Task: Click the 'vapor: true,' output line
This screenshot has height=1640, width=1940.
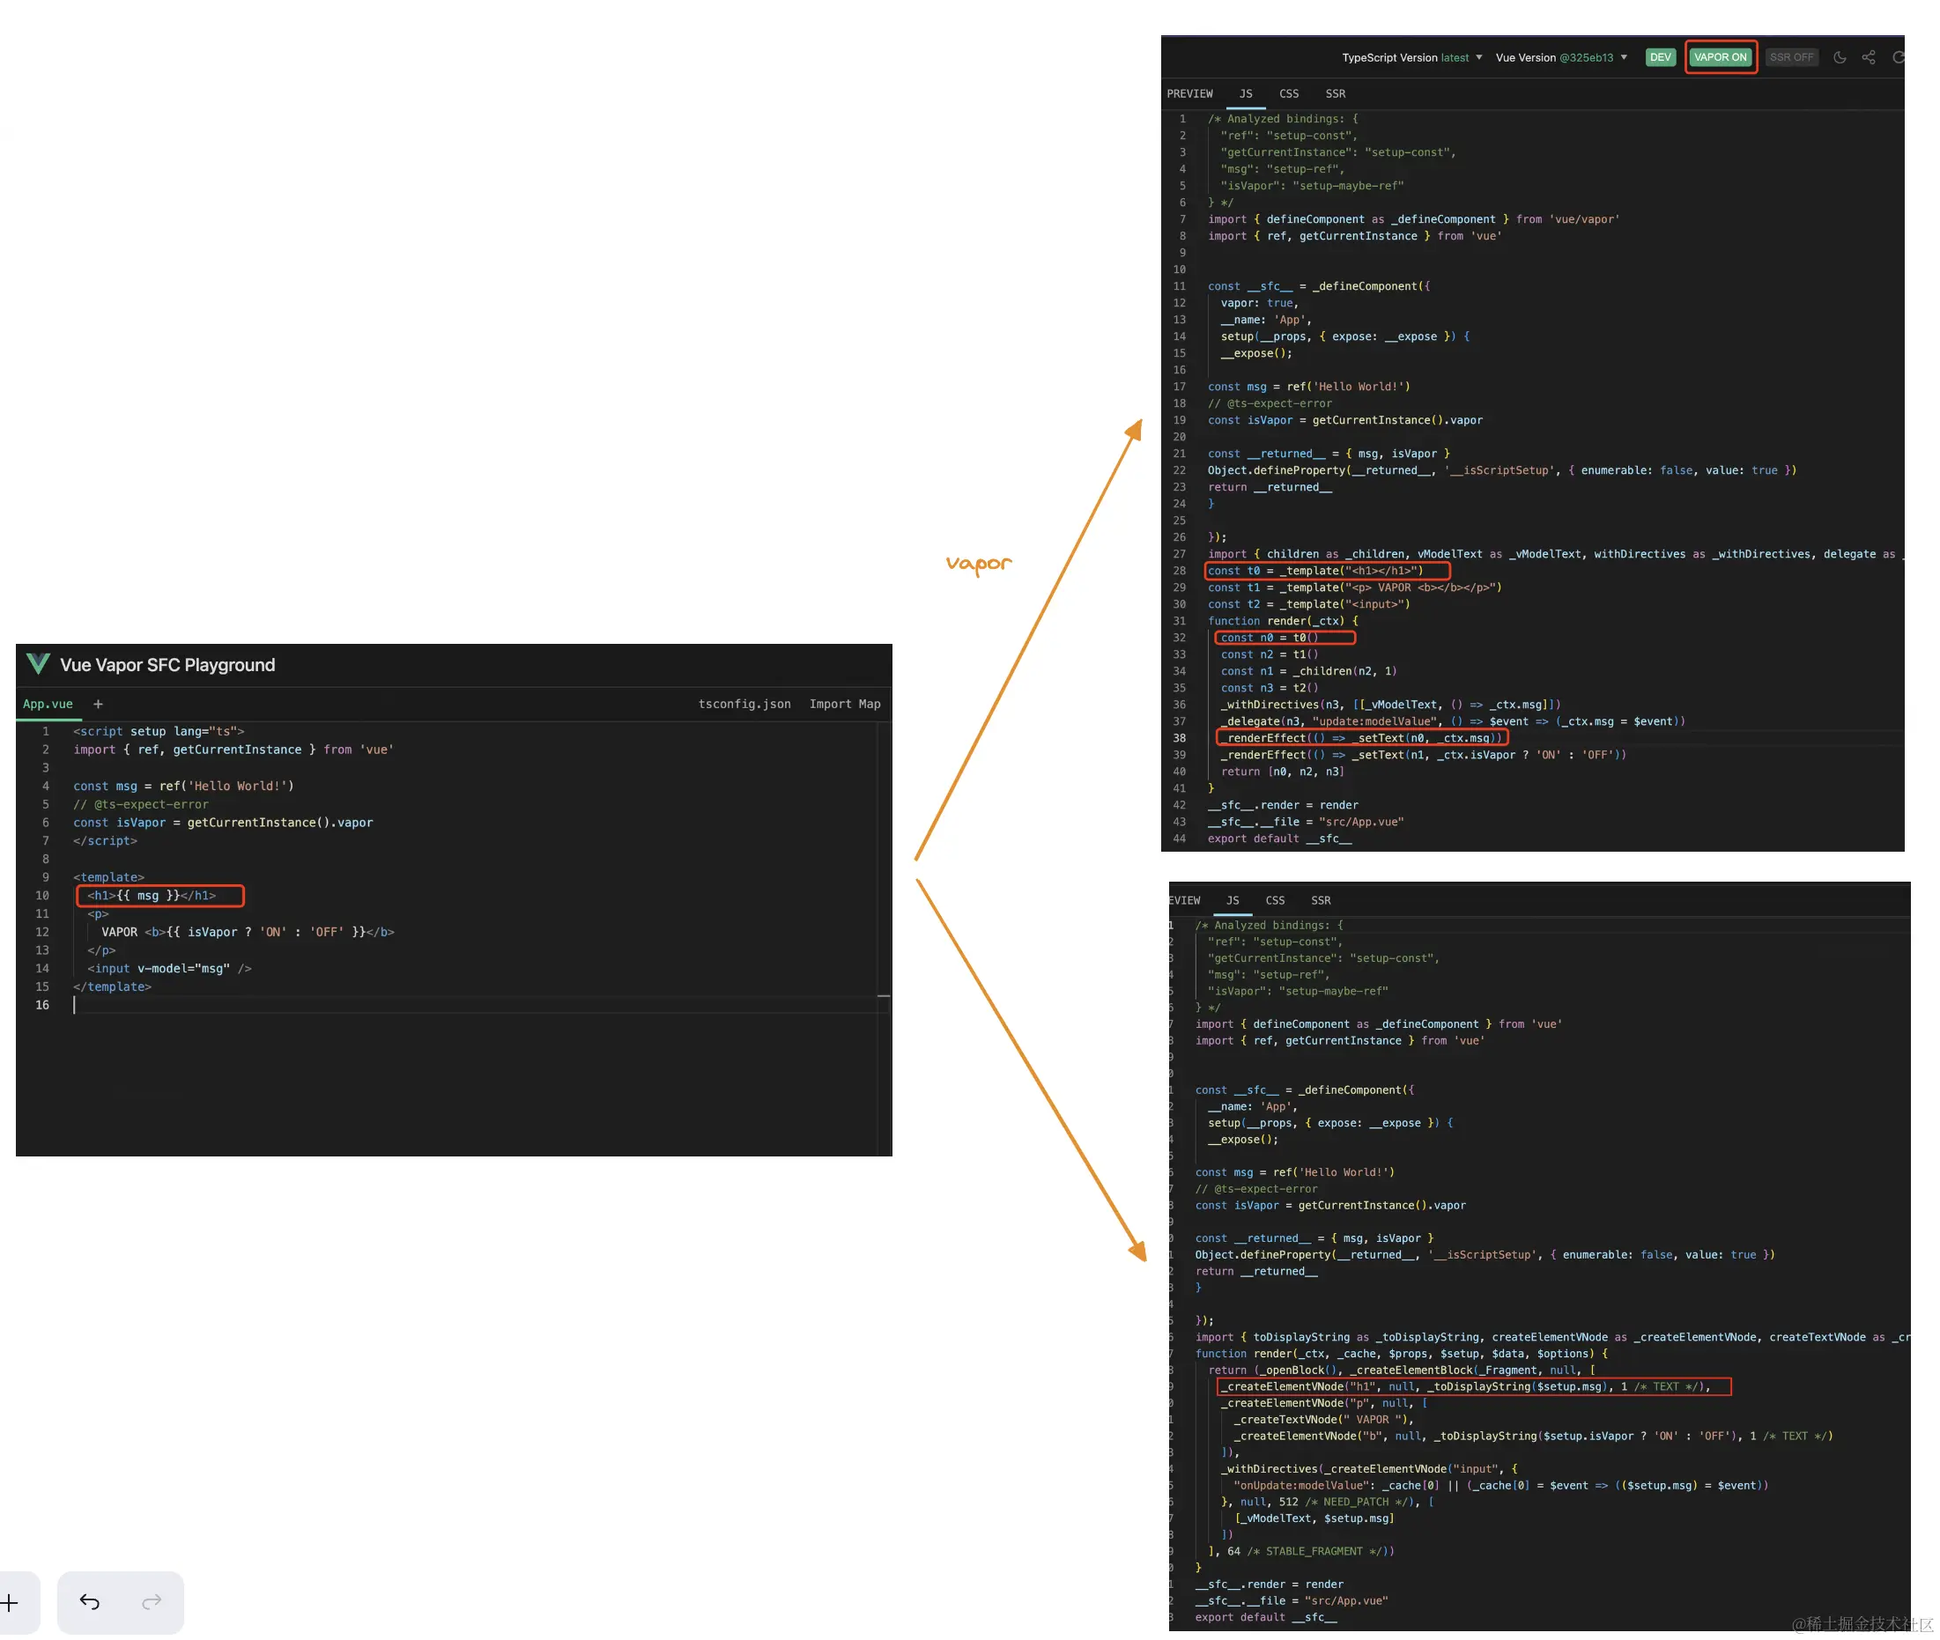Action: click(x=1259, y=303)
